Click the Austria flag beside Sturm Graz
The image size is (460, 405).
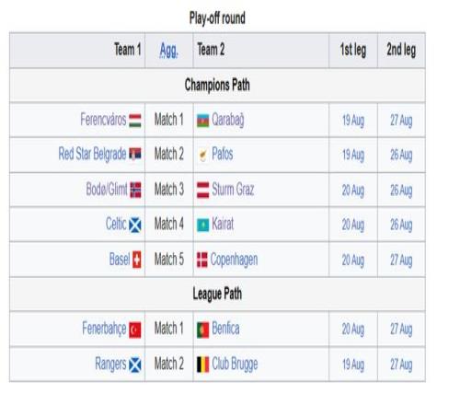point(202,190)
